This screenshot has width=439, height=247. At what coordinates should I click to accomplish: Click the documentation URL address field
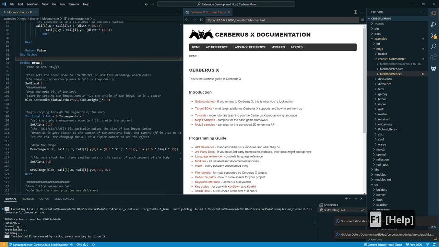(281, 20)
